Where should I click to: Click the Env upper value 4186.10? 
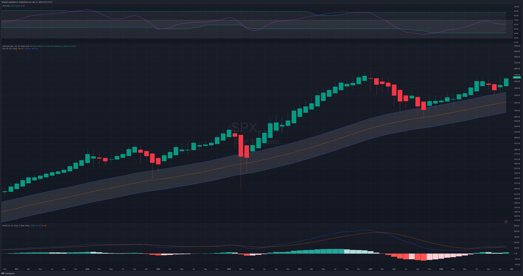[28, 49]
